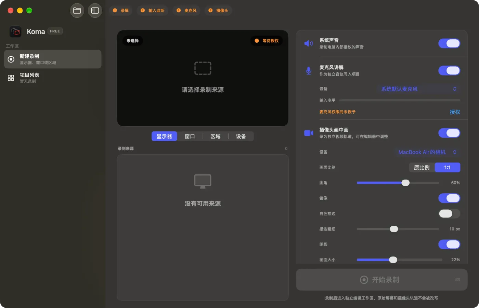
Task: Click the 未选择 badge in preview
Action: pyautogui.click(x=133, y=41)
